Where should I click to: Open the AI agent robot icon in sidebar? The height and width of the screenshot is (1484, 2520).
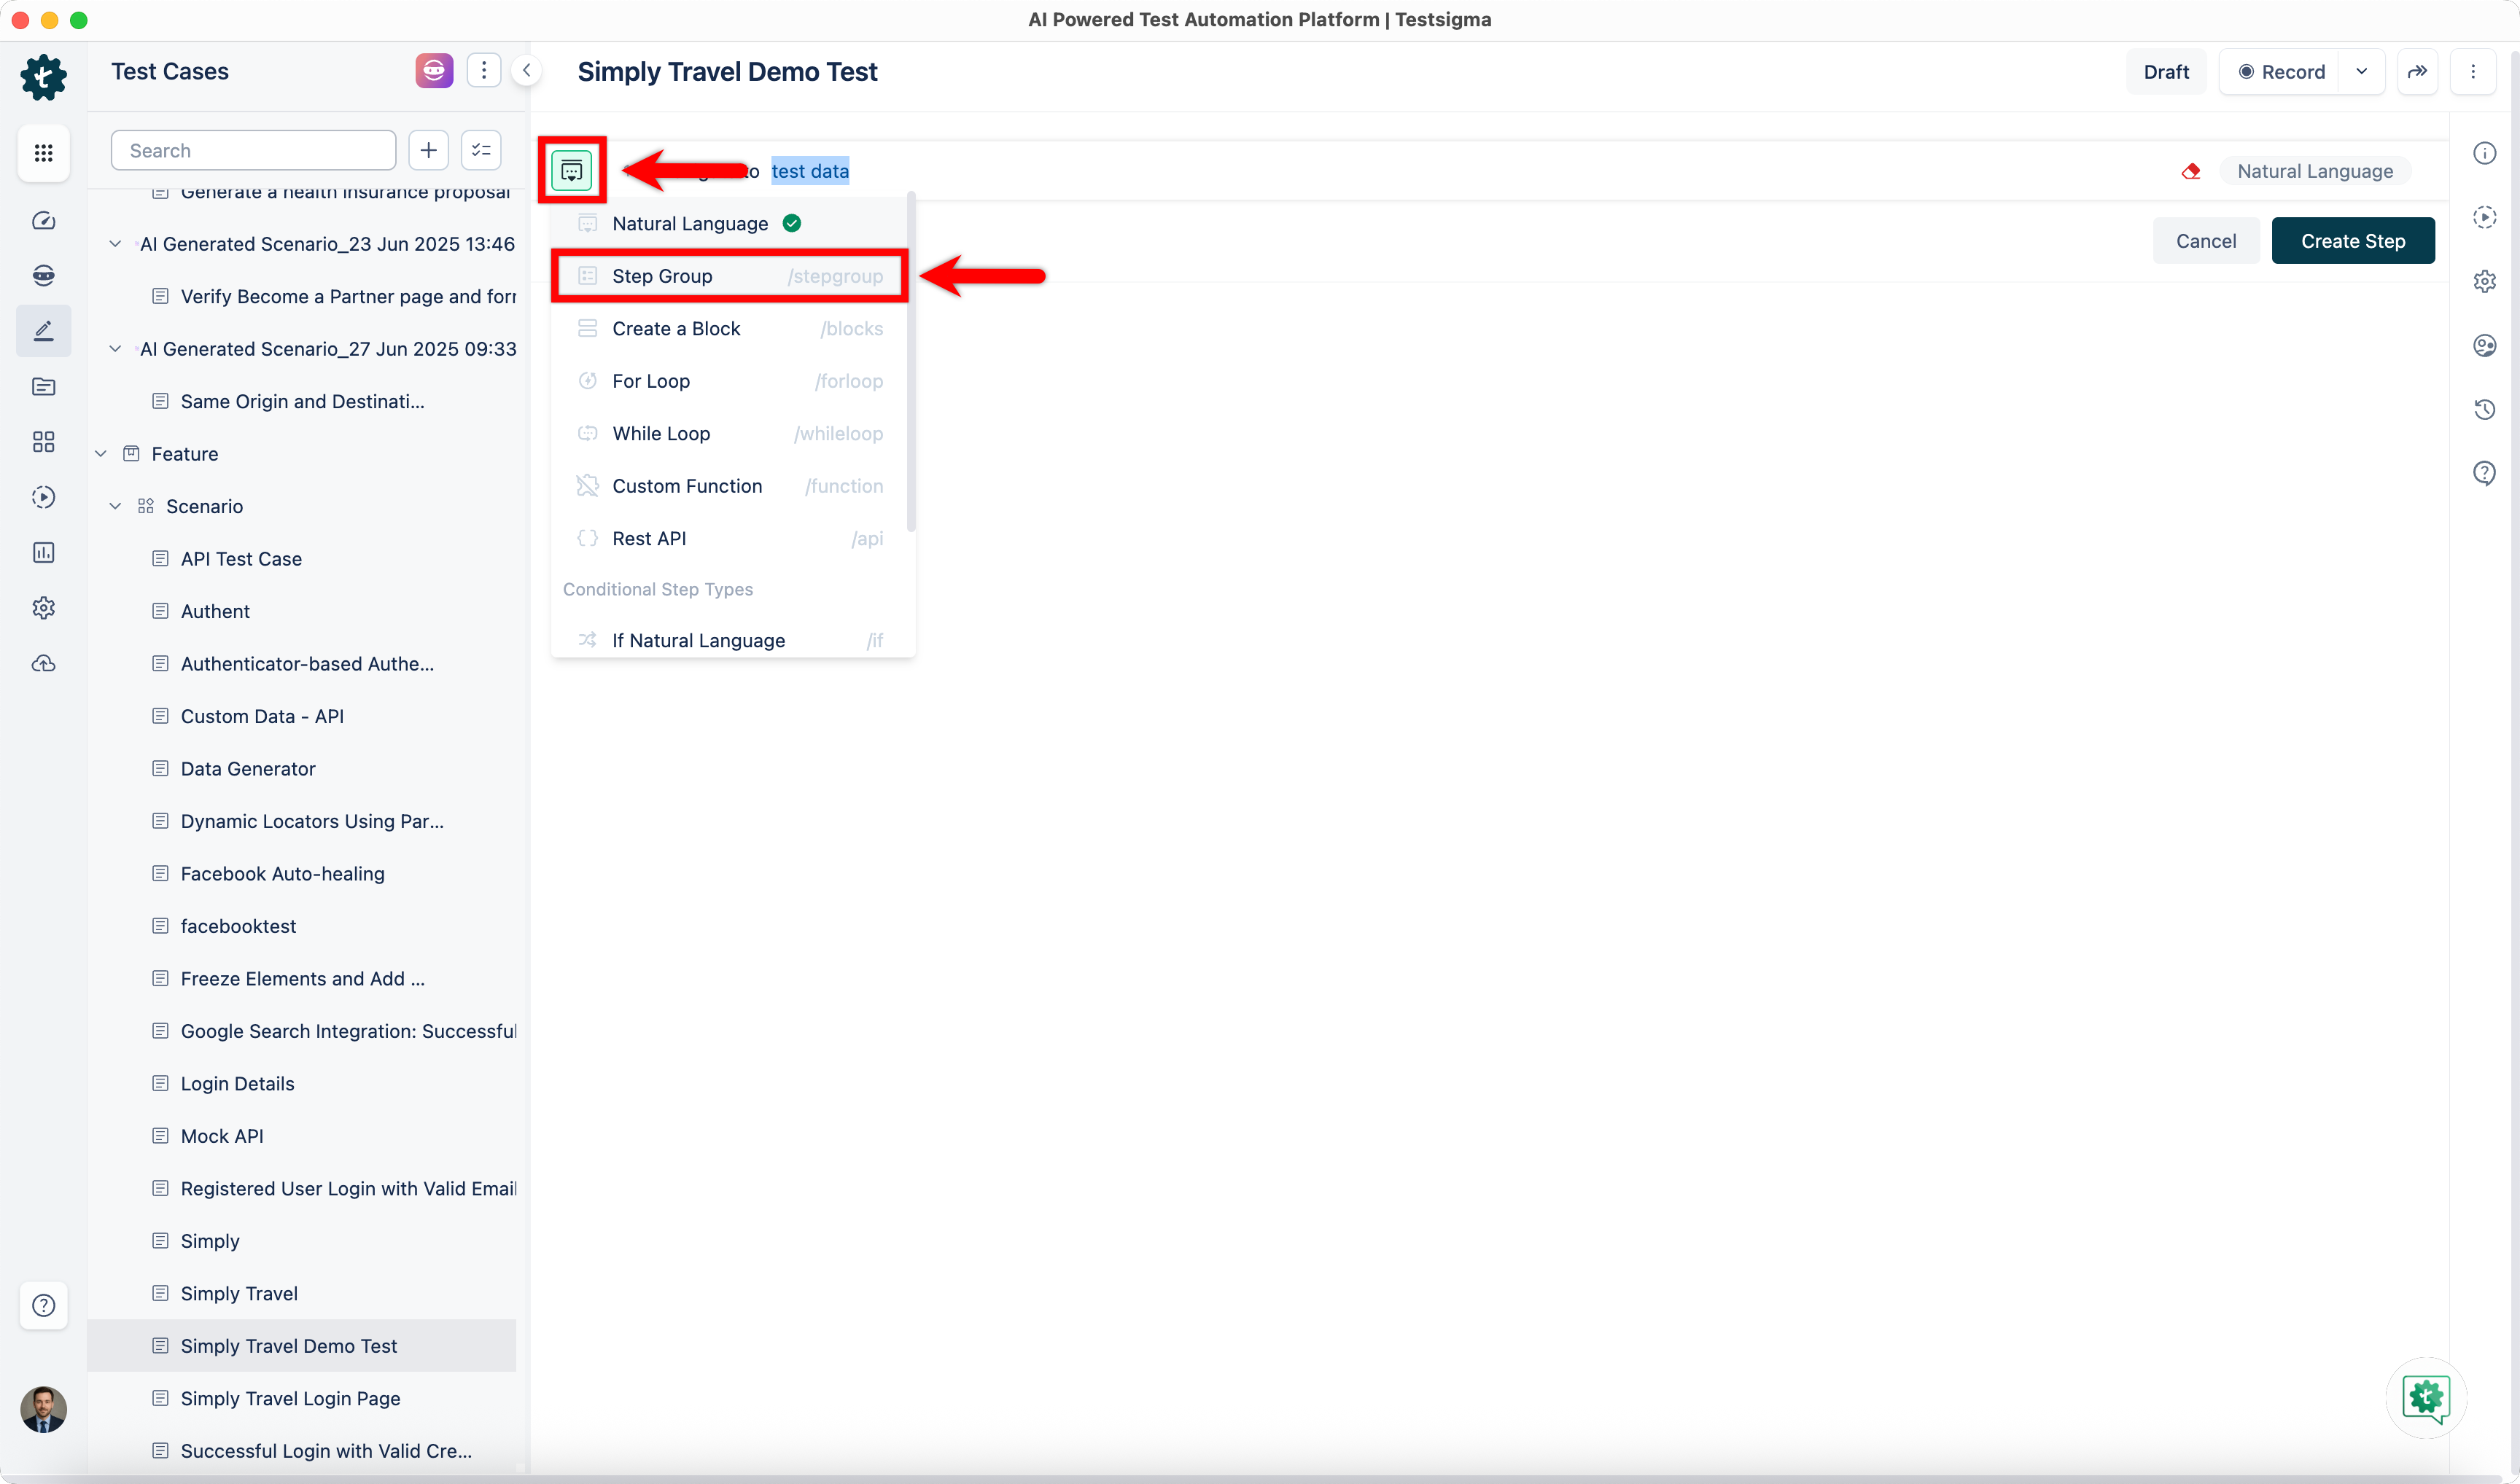click(43, 275)
